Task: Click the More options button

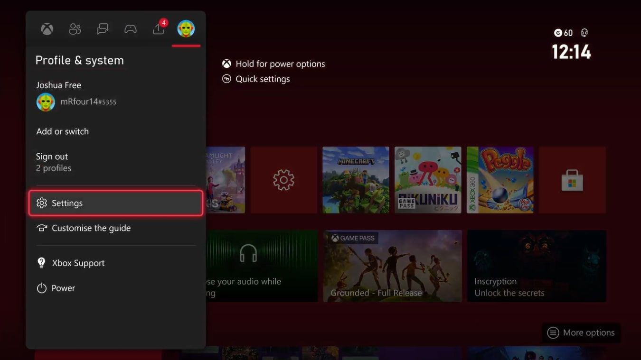Action: point(581,333)
